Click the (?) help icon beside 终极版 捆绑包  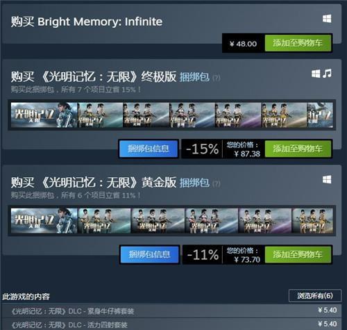[x=216, y=78]
